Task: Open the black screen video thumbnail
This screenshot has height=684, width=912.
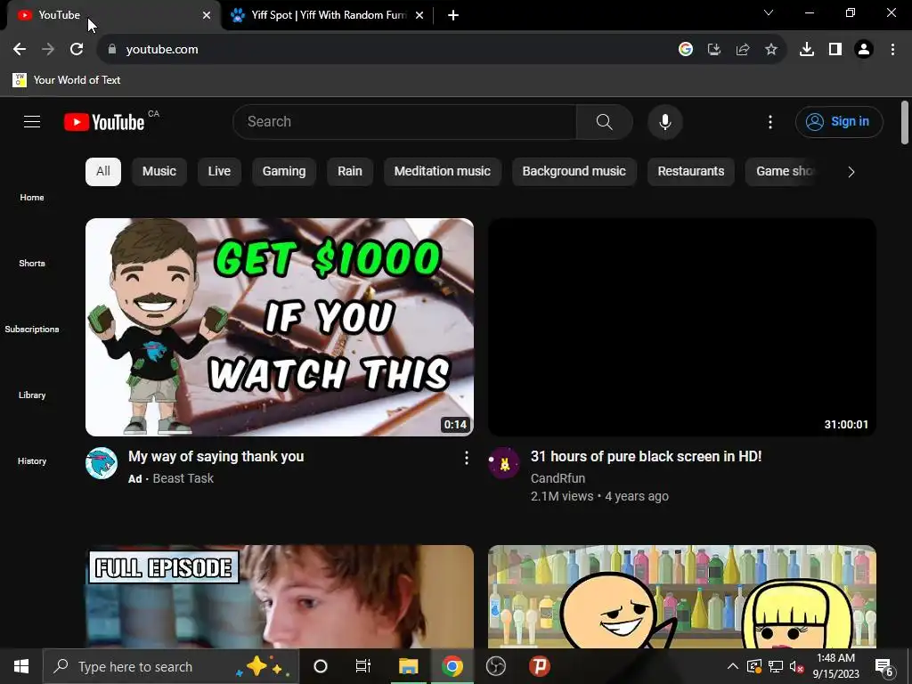Action: click(681, 327)
